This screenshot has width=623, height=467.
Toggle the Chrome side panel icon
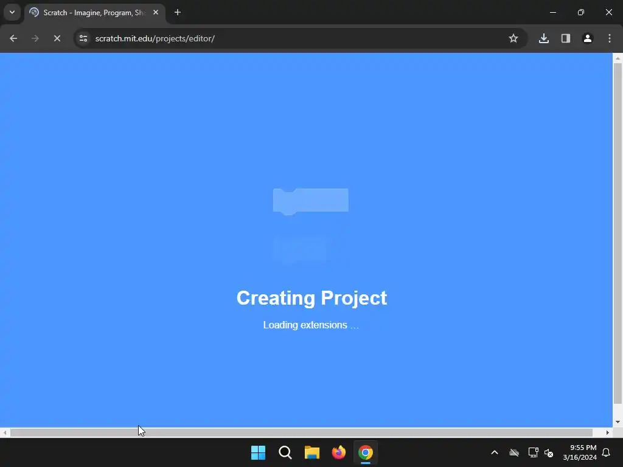pyautogui.click(x=565, y=38)
